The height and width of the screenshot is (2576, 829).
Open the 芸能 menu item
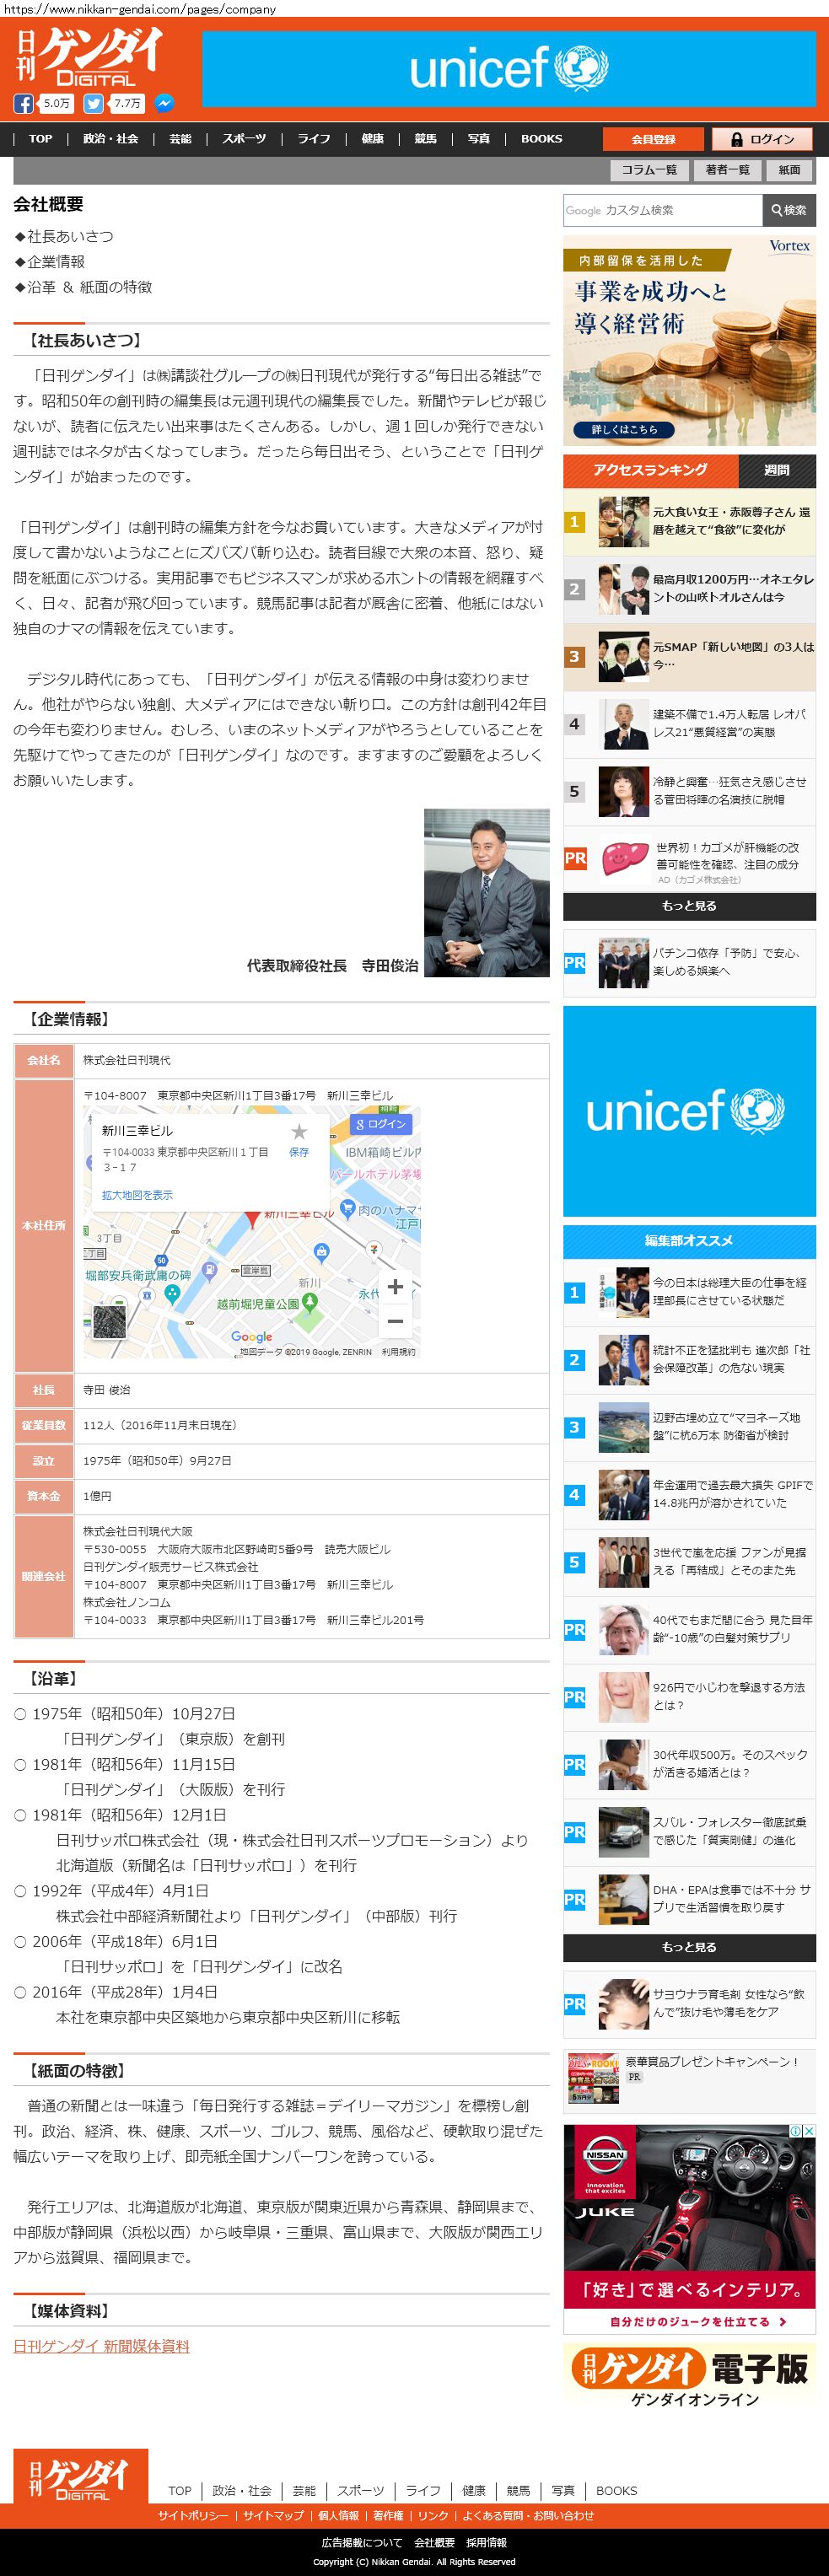180,139
